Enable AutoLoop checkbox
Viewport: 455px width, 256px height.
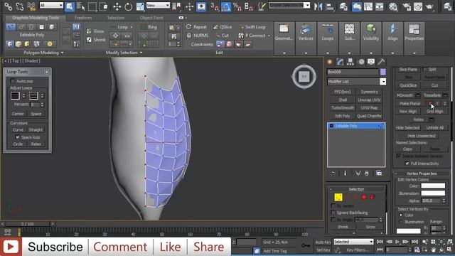(x=13, y=81)
